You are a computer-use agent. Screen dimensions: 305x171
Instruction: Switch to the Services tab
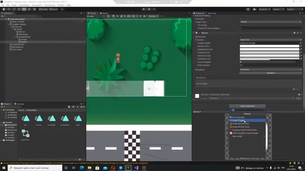[x=212, y=13]
